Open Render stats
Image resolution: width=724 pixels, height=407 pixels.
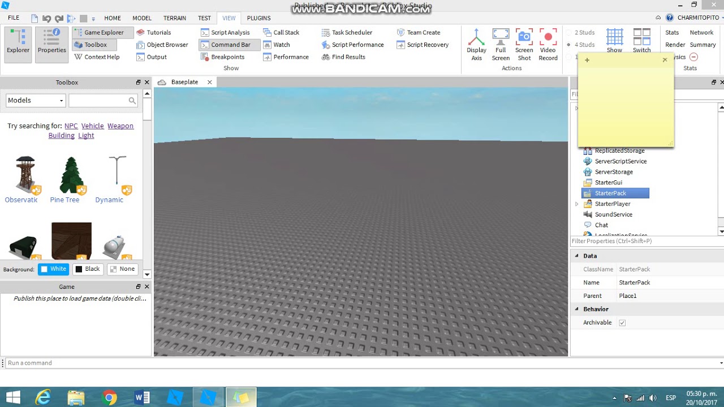[x=675, y=45]
